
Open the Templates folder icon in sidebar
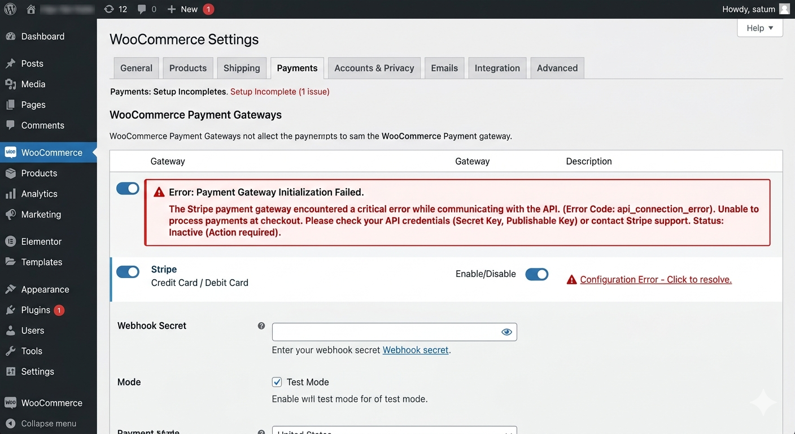10,262
